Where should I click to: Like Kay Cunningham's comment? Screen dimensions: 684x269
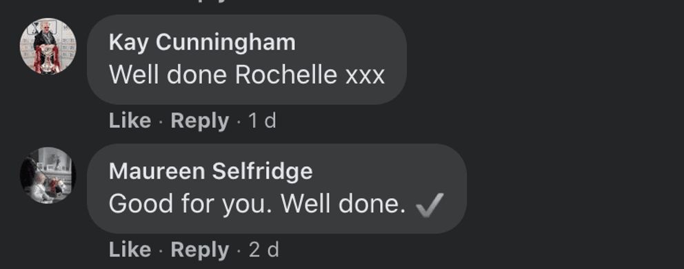[x=130, y=121]
